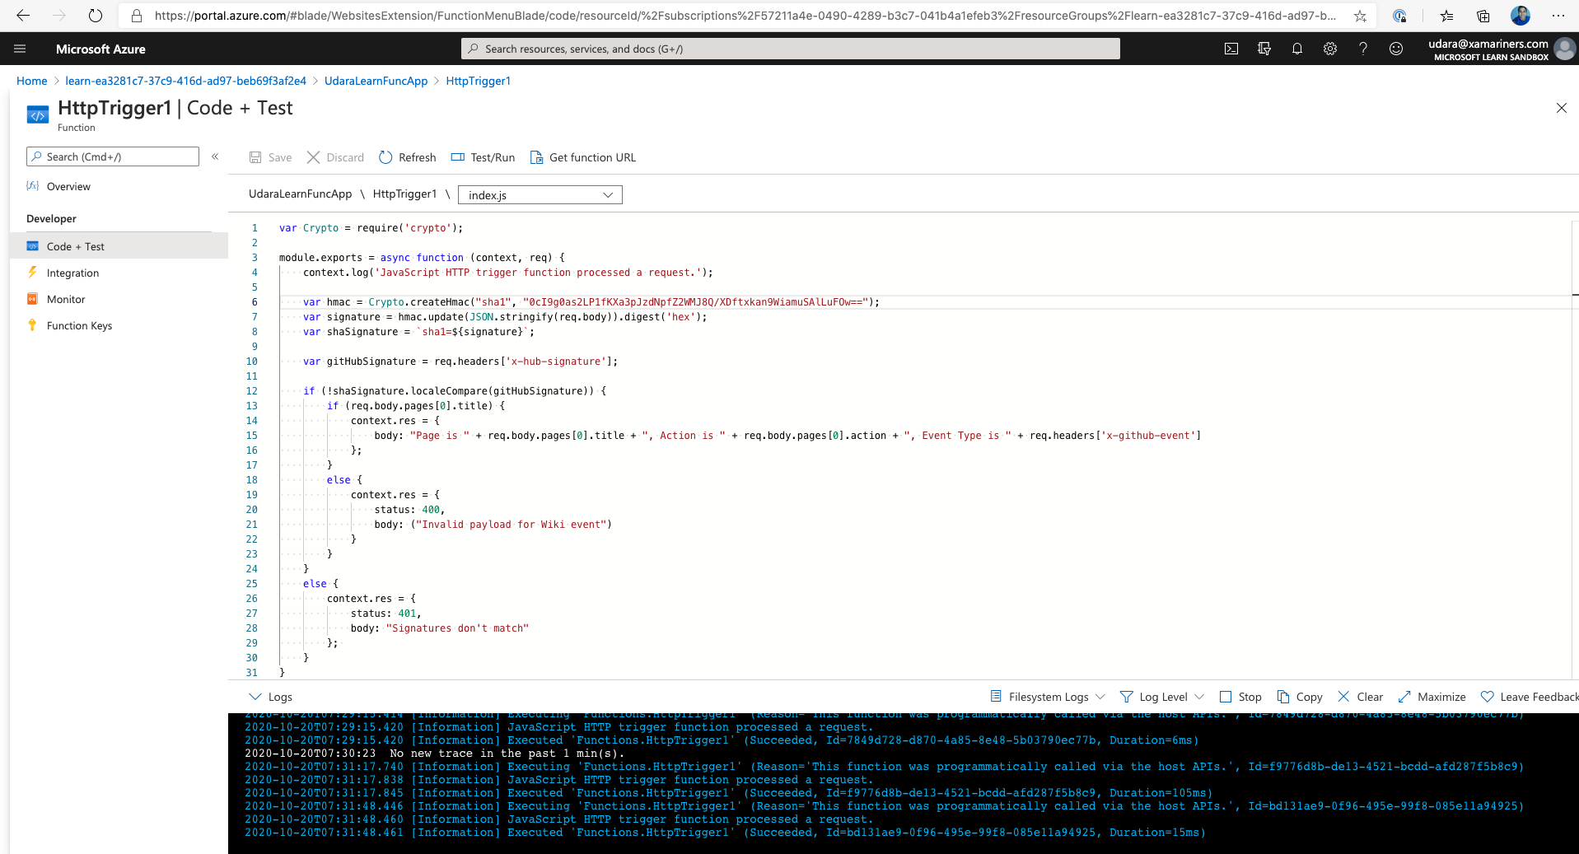Click the status: 401 code line
This screenshot has height=854, width=1579.
(x=385, y=614)
